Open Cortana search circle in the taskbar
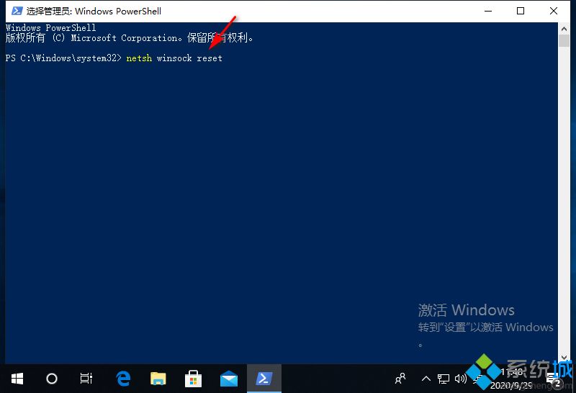This screenshot has height=393, width=576. 51,379
